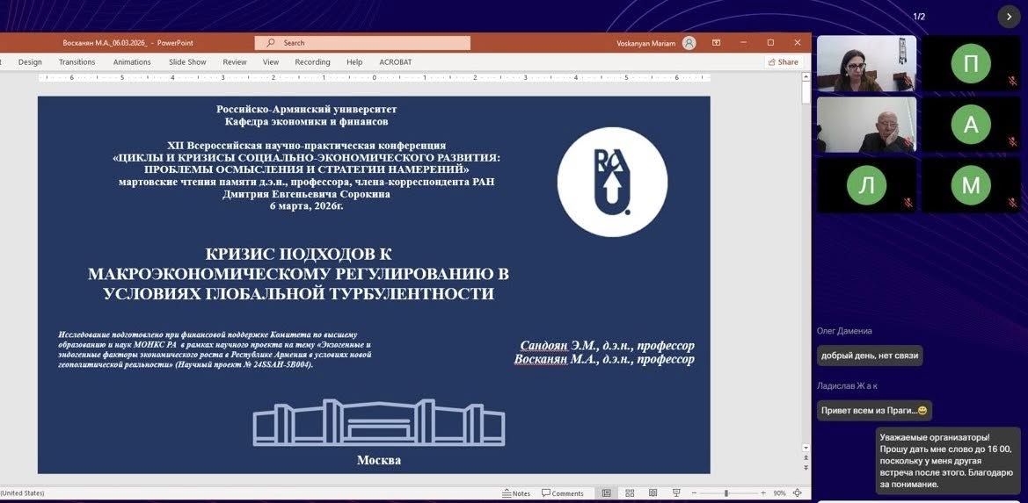Click Fit slide to window icon
The image size is (1028, 503).
(798, 493)
